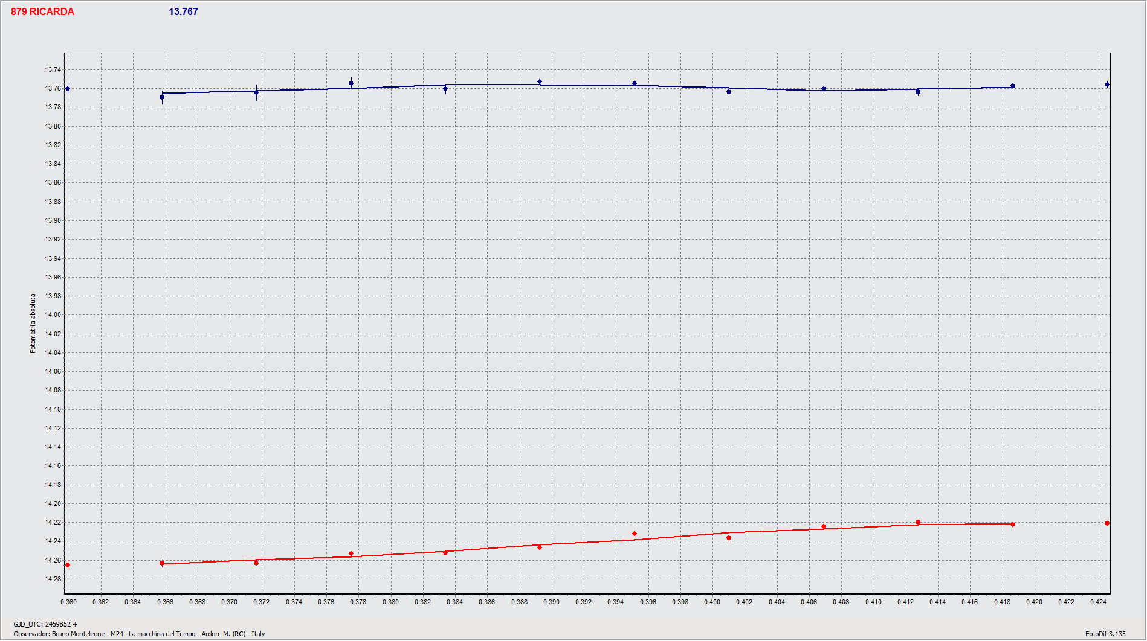Image resolution: width=1147 pixels, height=641 pixels.
Task: Select the red data point near time 0.401
Action: [x=729, y=538]
